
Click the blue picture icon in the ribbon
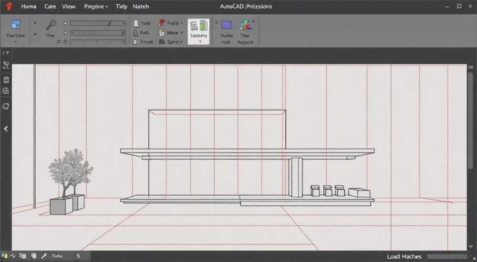pos(16,25)
